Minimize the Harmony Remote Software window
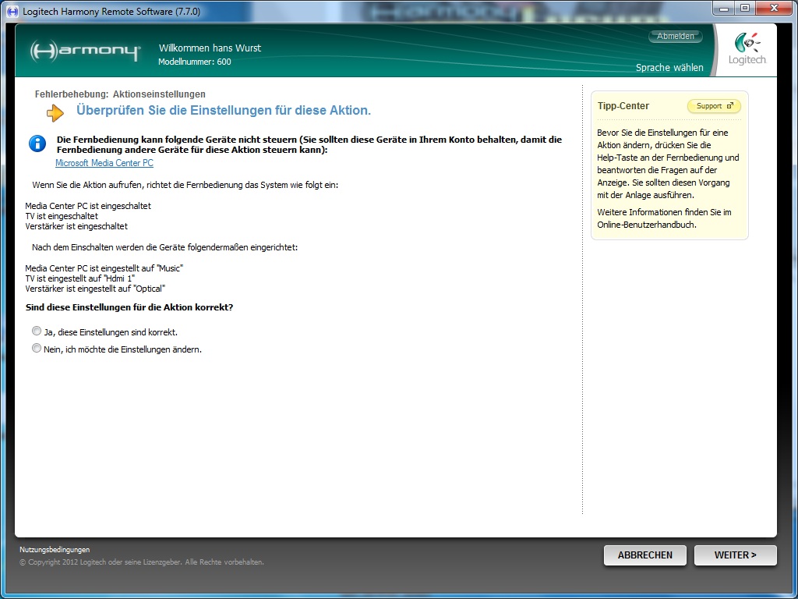The width and height of the screenshot is (798, 599). 724,8
